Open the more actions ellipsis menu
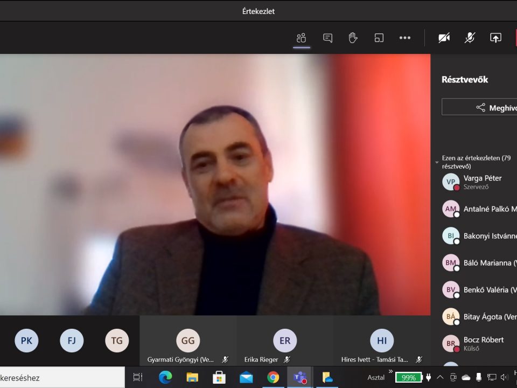 coord(405,38)
